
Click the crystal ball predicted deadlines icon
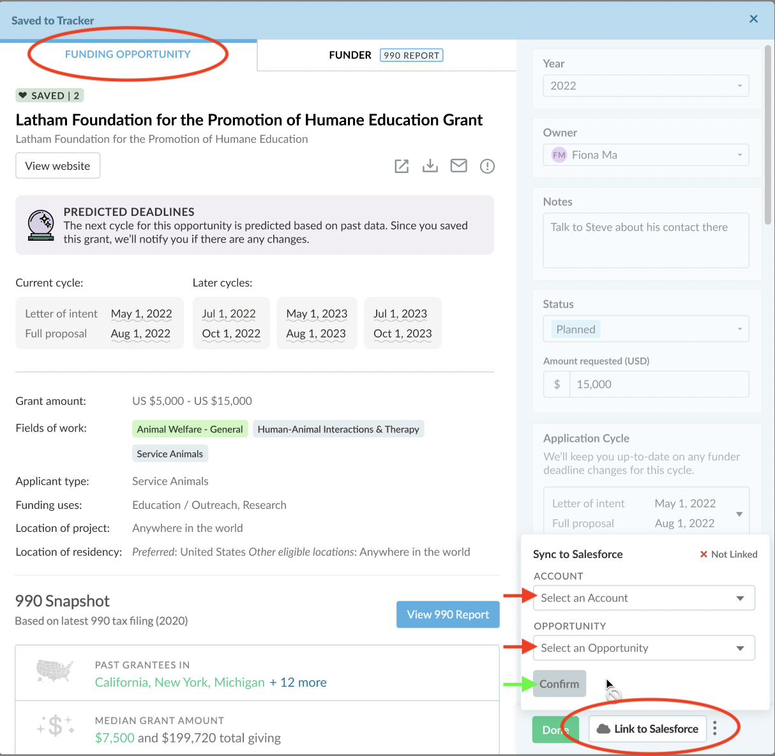tap(41, 225)
